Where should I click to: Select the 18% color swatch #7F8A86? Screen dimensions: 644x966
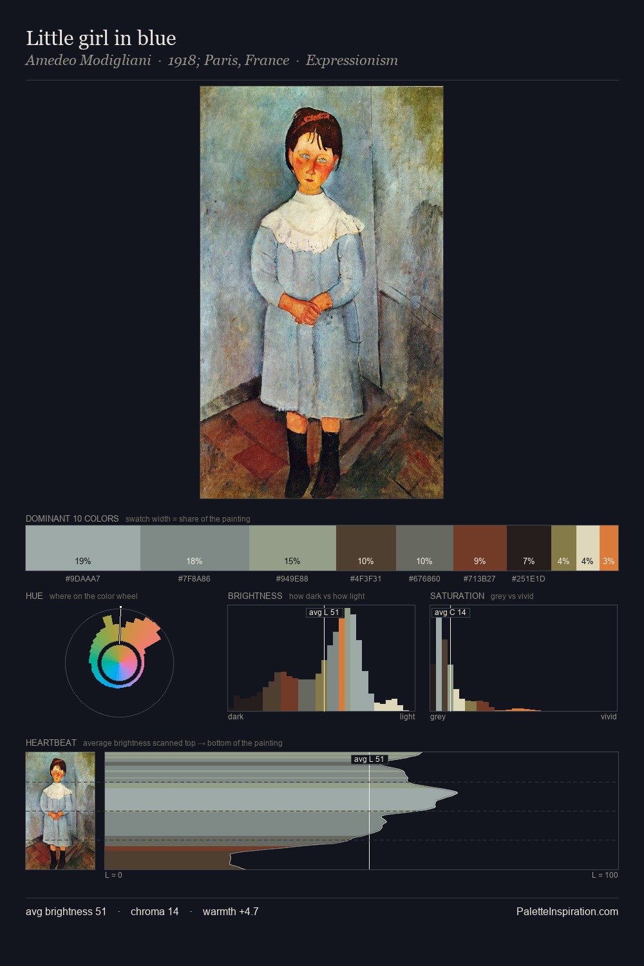194,548
